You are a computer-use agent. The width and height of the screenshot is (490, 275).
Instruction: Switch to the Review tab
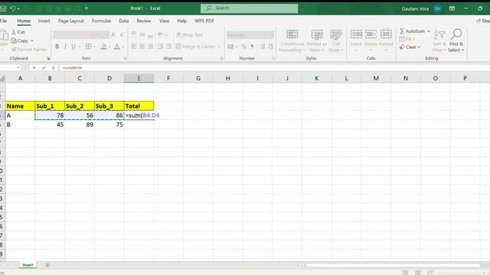pos(144,21)
